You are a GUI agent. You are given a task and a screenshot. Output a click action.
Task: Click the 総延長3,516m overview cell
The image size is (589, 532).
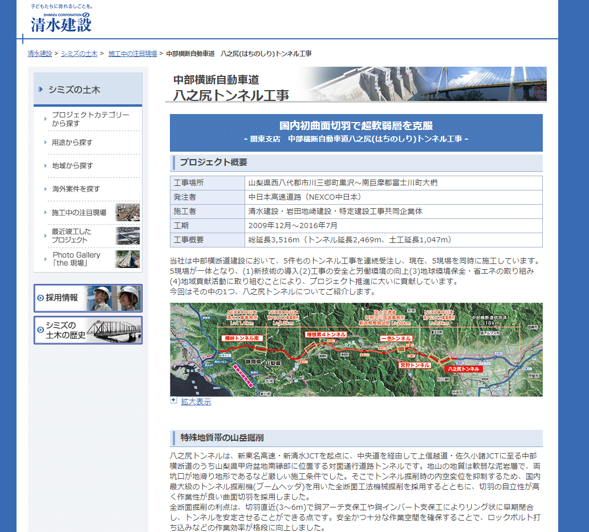tap(393, 240)
